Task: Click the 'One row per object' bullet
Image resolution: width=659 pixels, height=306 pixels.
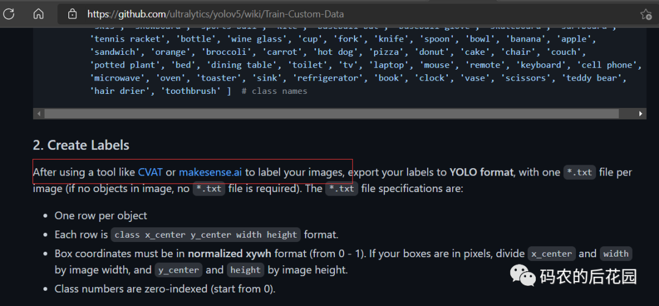Action: coord(101,216)
